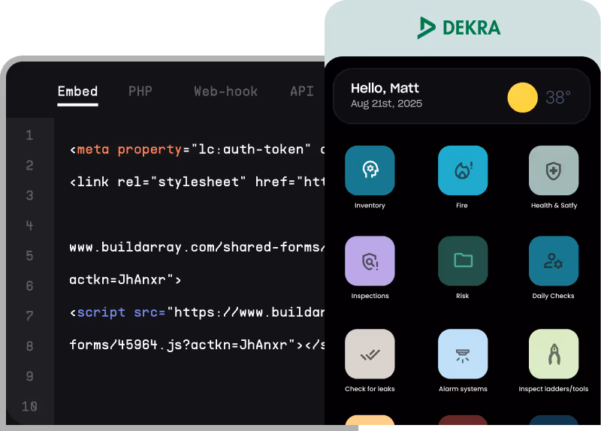The height and width of the screenshot is (431, 601).
Task: Click line number 1 in gutter
Action: click(29, 135)
